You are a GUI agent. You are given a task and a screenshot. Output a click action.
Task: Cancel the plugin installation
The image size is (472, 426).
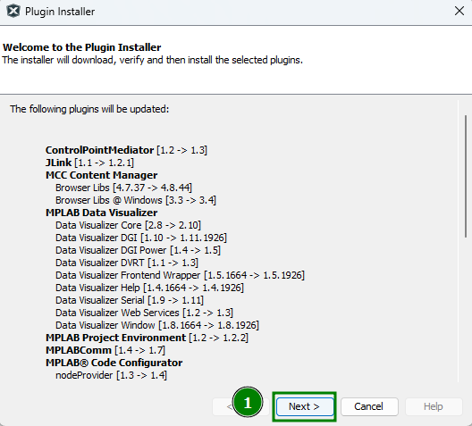tap(369, 406)
